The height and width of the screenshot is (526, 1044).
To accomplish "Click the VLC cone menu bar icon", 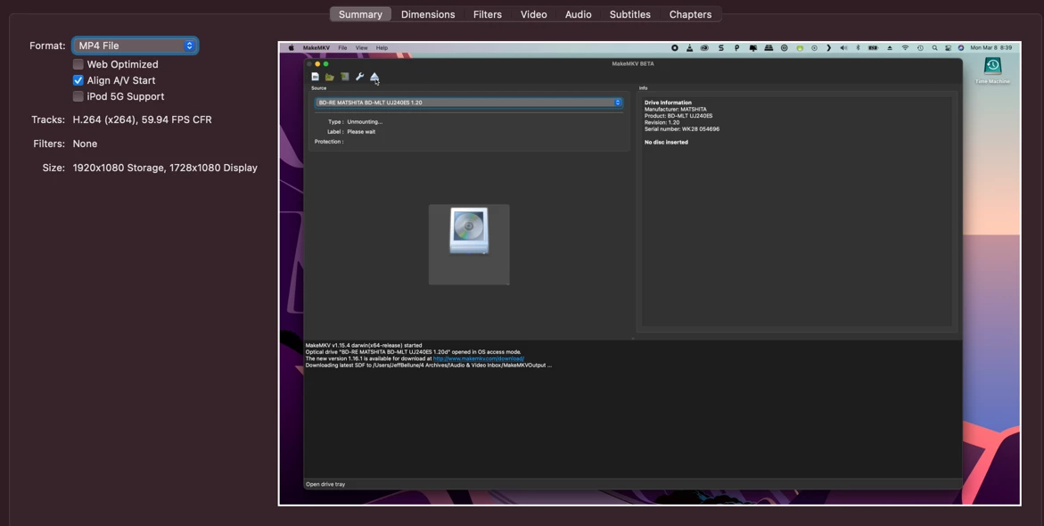I will tap(690, 48).
